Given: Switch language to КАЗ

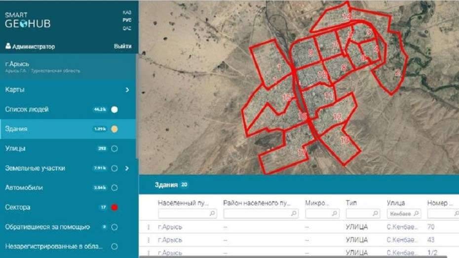Looking at the screenshot, I should coord(127,12).
